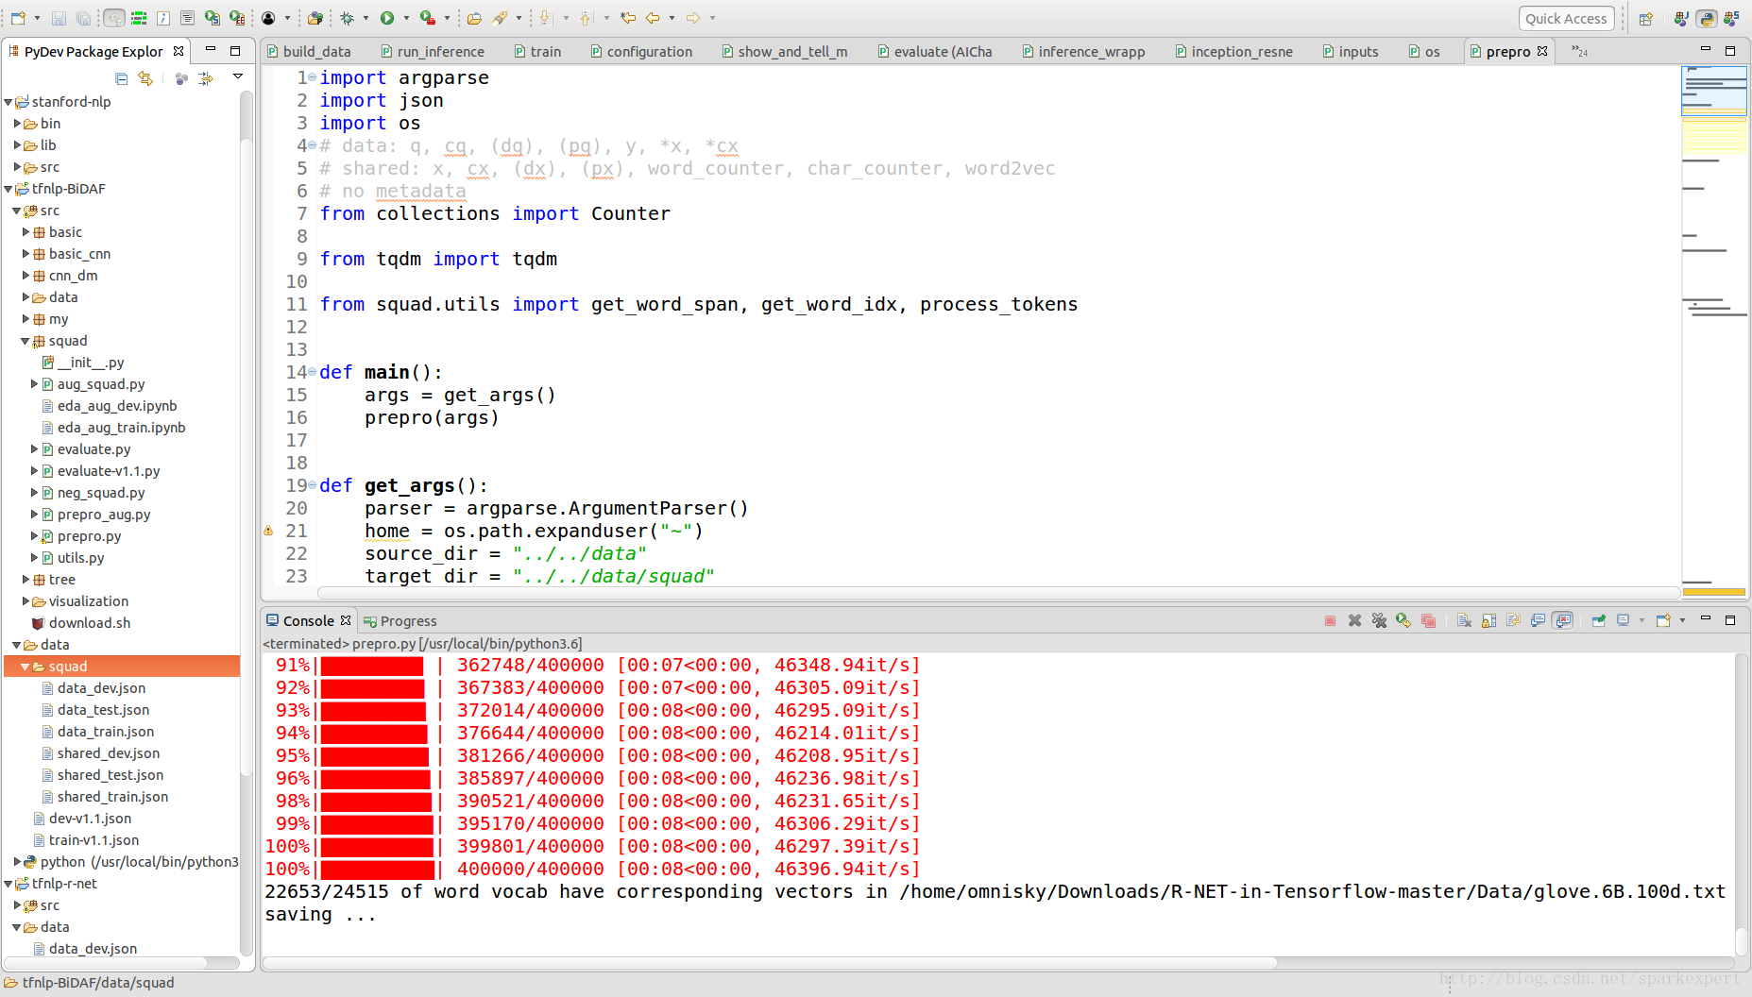Viewport: 1752px width, 997px height.
Task: Close the prepro editor tab
Action: click(1542, 51)
